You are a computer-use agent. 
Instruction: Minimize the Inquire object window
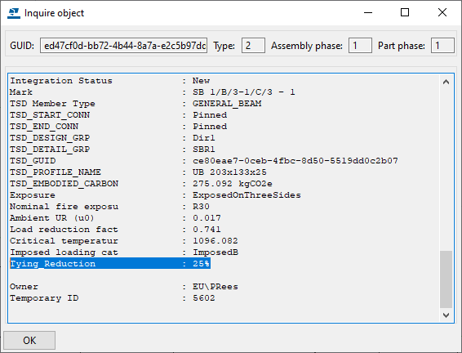pyautogui.click(x=368, y=12)
